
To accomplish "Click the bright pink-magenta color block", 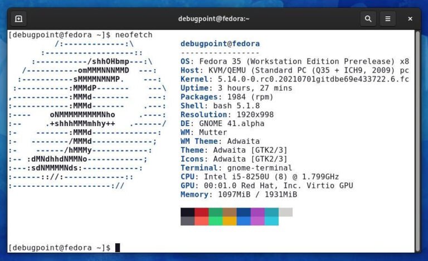I will point(257,221).
